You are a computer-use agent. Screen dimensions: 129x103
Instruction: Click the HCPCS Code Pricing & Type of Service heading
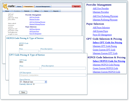[x=25, y=38]
